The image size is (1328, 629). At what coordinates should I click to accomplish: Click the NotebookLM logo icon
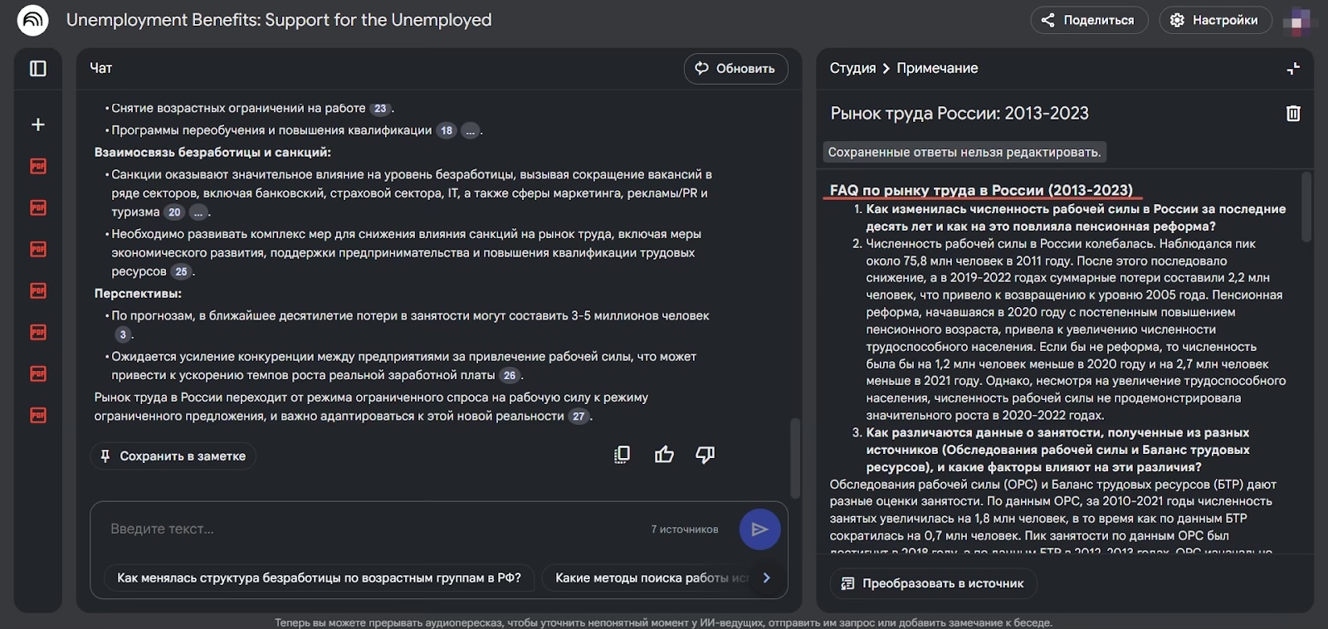(33, 20)
